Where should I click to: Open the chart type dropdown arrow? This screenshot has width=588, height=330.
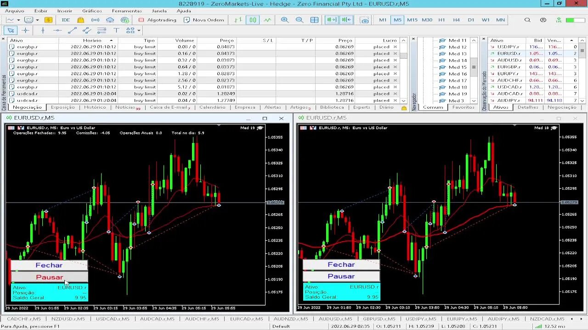pyautogui.click(x=18, y=20)
